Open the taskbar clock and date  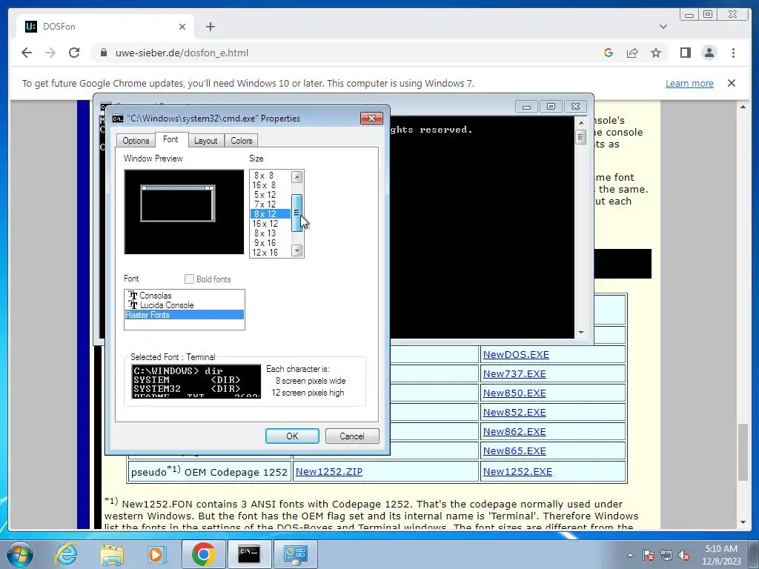point(721,555)
